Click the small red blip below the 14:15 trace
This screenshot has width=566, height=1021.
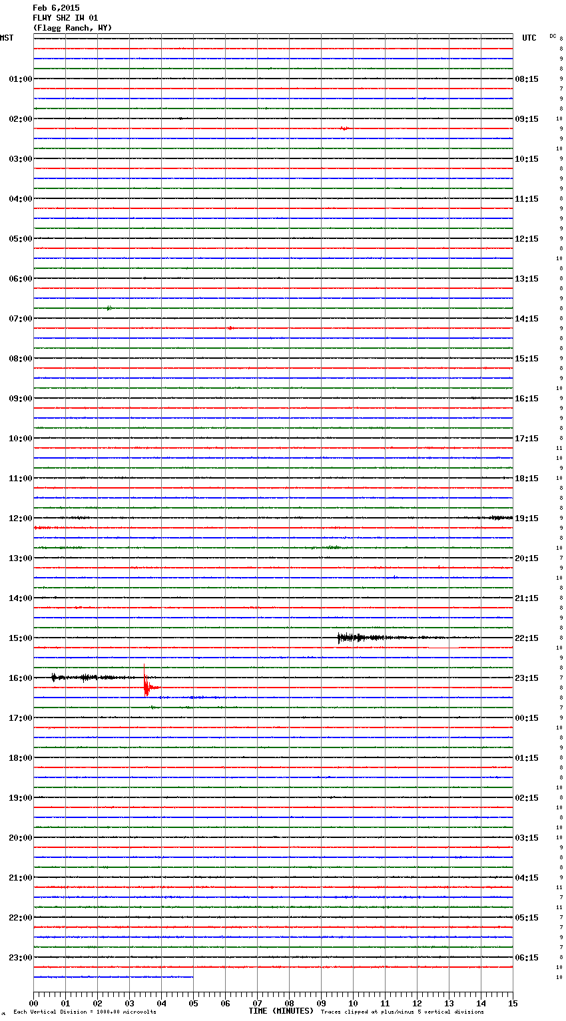pyautogui.click(x=230, y=327)
